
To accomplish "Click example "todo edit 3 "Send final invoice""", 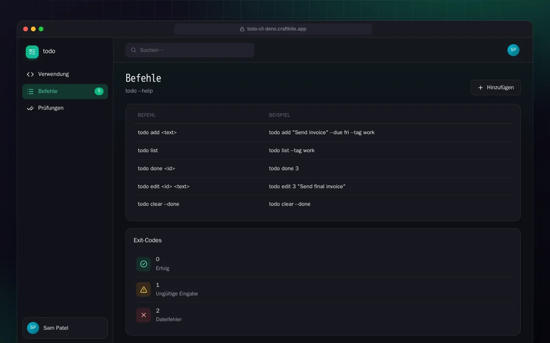I will 307,187.
